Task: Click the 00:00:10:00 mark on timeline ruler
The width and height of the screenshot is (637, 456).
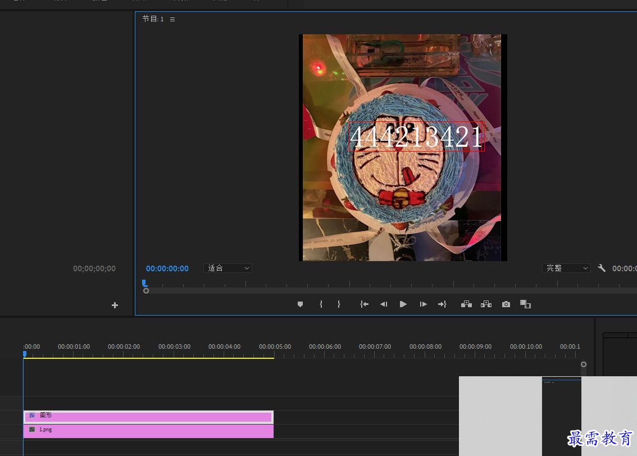Action: click(526, 346)
